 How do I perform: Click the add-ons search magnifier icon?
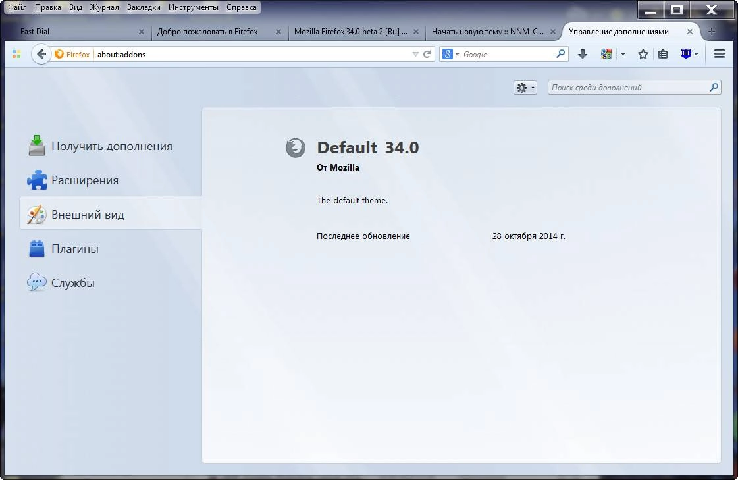[x=714, y=87]
